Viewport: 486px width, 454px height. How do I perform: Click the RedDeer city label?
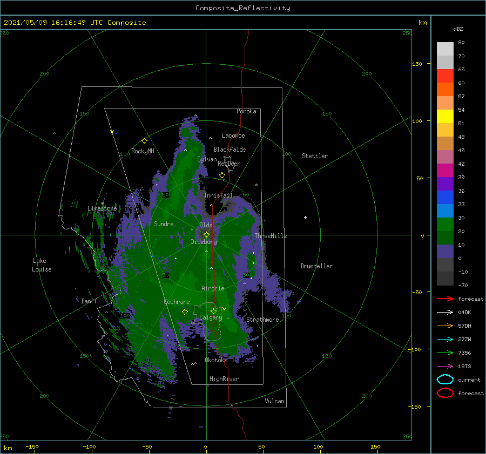coord(229,164)
